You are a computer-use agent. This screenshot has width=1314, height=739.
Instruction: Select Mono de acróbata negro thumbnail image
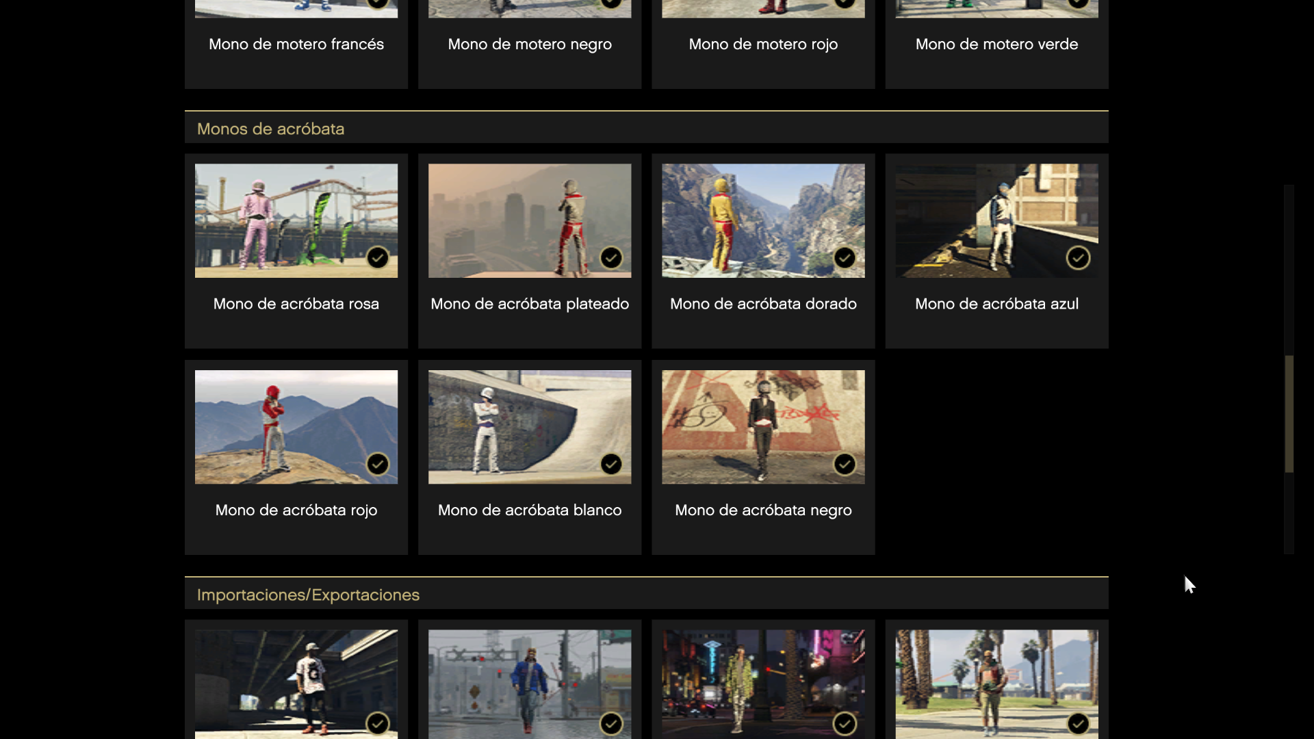point(763,427)
